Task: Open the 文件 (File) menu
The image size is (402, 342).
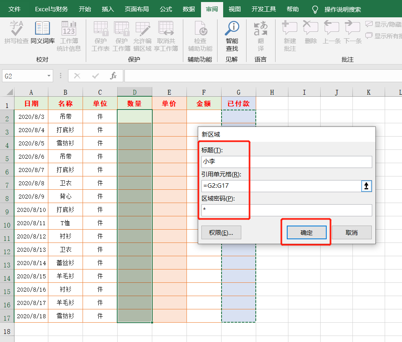Action: [x=15, y=9]
